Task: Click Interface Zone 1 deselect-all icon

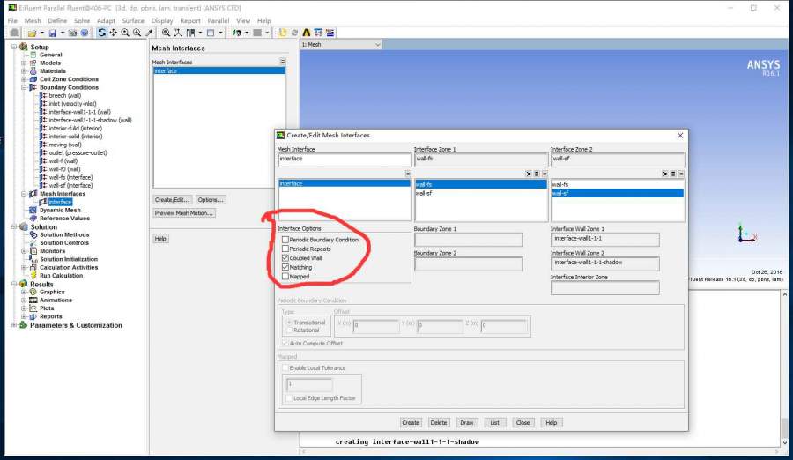Action: (545, 174)
